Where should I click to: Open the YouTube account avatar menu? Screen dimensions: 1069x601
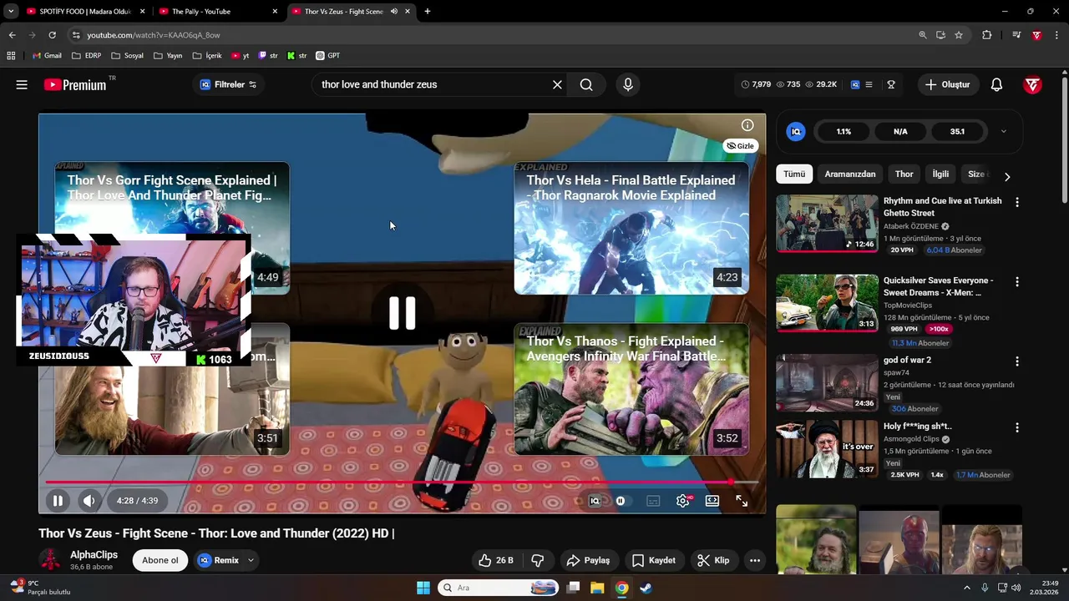pos(1033,84)
